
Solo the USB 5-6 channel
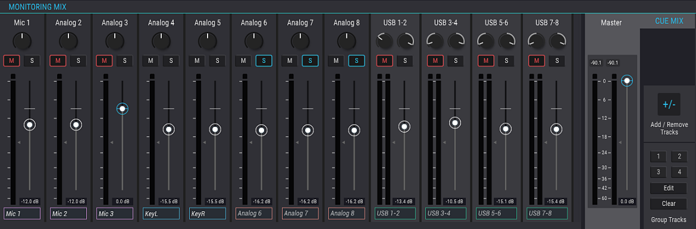(506, 61)
